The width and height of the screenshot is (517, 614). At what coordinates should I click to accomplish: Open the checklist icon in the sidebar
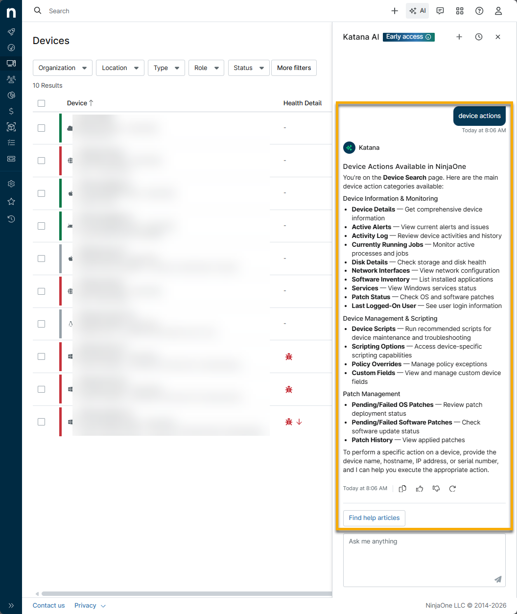[x=11, y=142]
